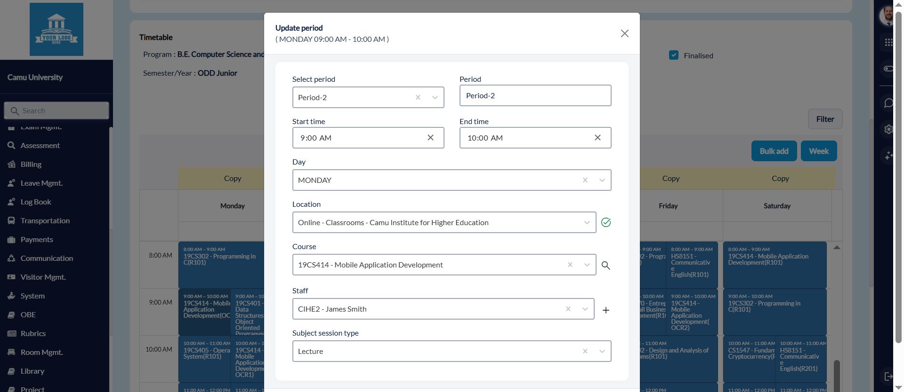Expand the Select period dropdown
The height and width of the screenshot is (392, 904).
(x=435, y=97)
